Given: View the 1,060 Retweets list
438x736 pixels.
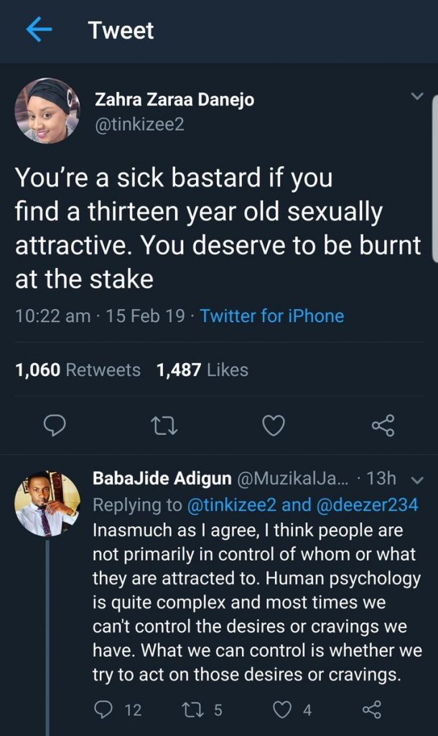Looking at the screenshot, I should pyautogui.click(x=78, y=370).
